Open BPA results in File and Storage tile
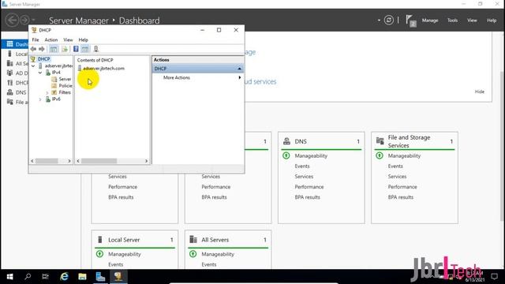505x284 pixels. 400,197
